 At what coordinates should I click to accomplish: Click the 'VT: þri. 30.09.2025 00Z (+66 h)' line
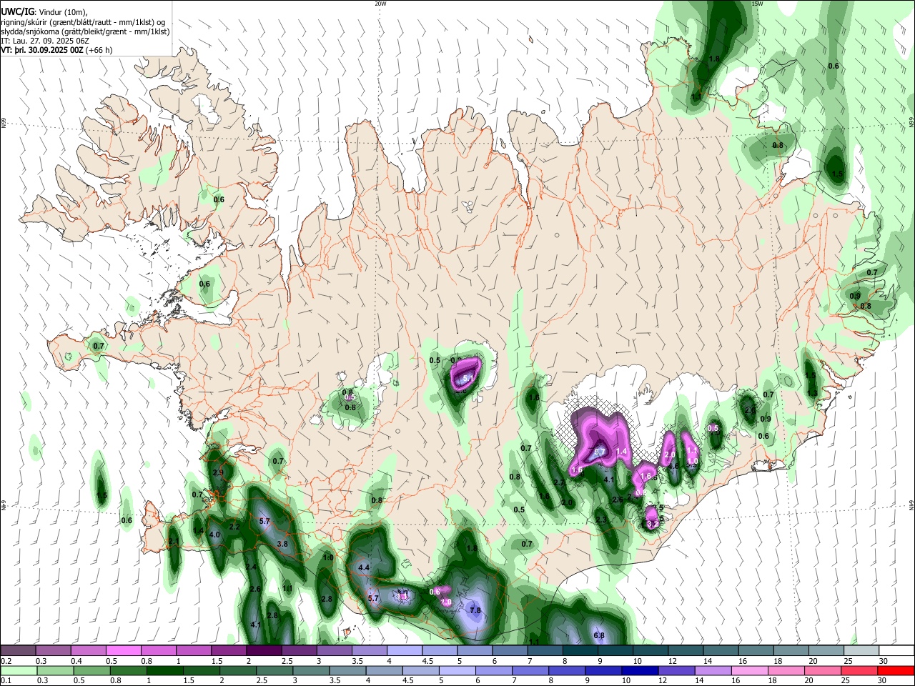(x=56, y=50)
